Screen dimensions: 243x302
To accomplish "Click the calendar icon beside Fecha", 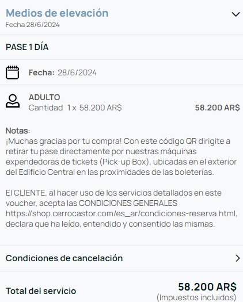I will [x=12, y=72].
